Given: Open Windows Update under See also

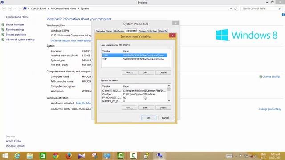Looking at the screenshot, I should [x=16, y=146].
